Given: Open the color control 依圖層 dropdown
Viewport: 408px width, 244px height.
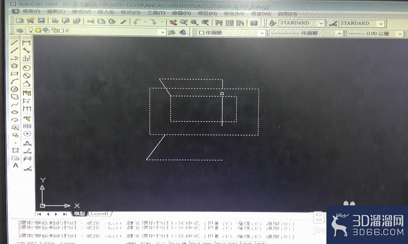Looking at the screenshot, I should [x=231, y=33].
